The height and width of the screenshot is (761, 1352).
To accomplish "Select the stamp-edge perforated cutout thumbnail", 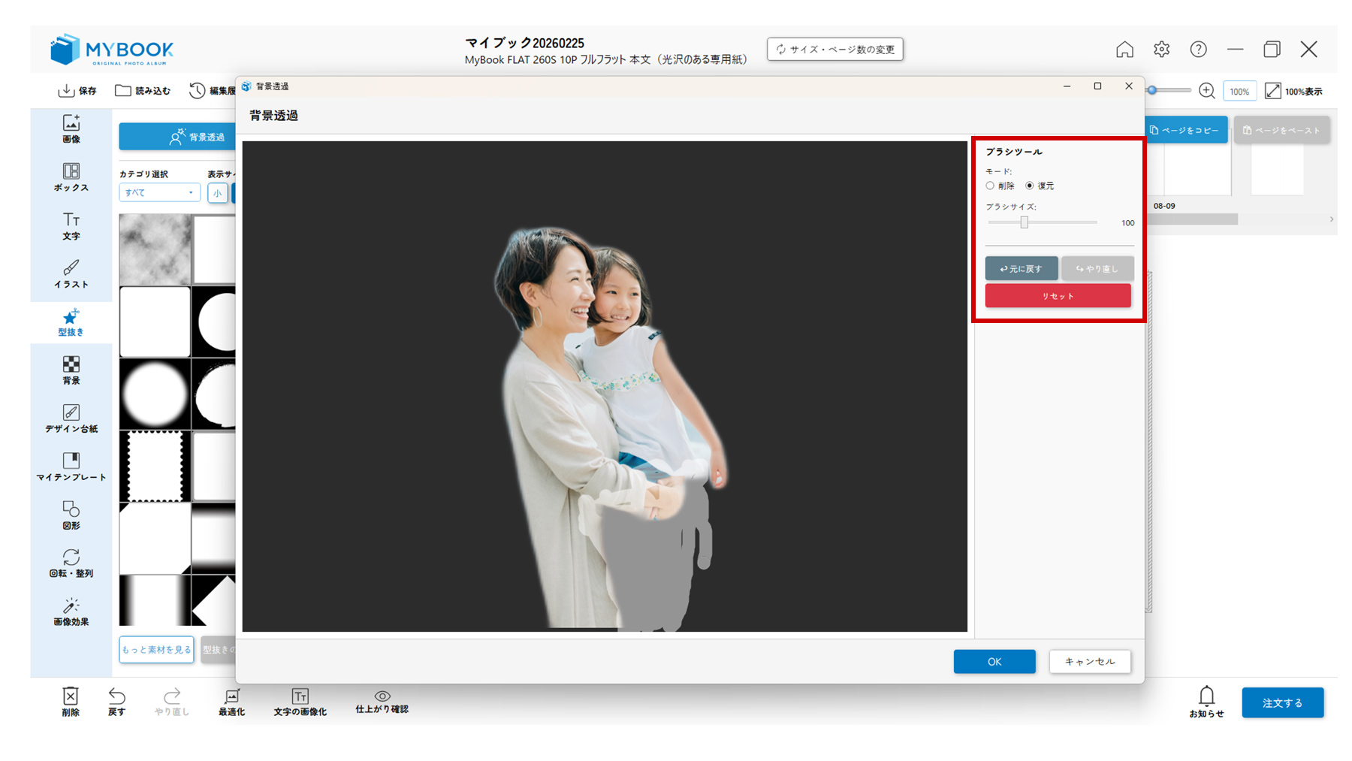I will pos(155,466).
